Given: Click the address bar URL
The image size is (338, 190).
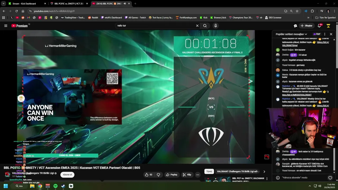Looking at the screenshot, I should [x=54, y=11].
